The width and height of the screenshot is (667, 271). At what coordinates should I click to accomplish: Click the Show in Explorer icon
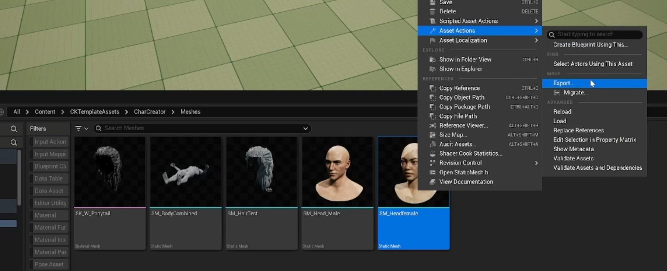pos(432,69)
